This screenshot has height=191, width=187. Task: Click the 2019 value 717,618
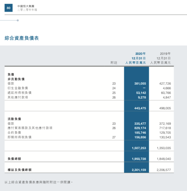pyautogui.click(x=165, y=128)
